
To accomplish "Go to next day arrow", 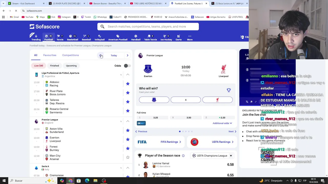I will (x=127, y=55).
